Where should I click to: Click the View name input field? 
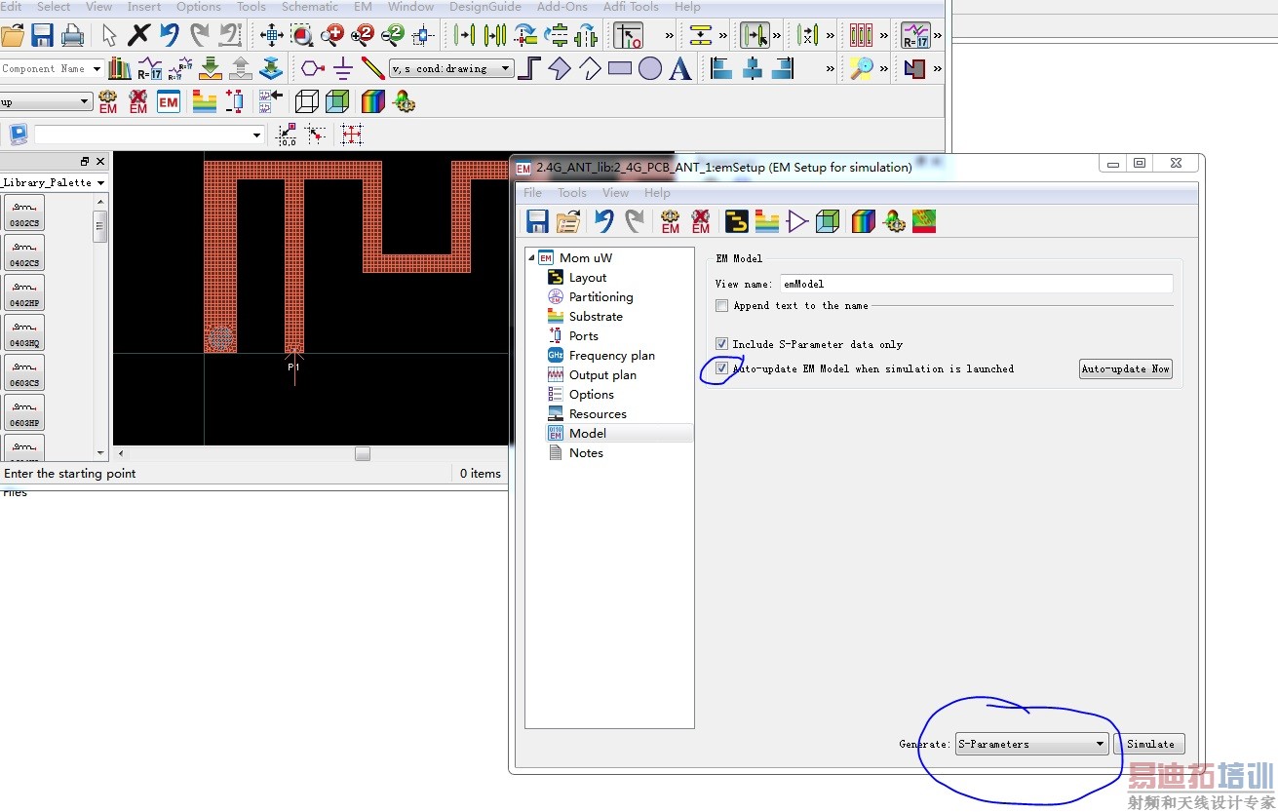pos(975,284)
